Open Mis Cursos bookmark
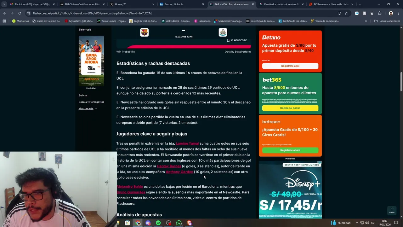Screen dimensions: 403x227 pyautogui.click(x=20, y=21)
